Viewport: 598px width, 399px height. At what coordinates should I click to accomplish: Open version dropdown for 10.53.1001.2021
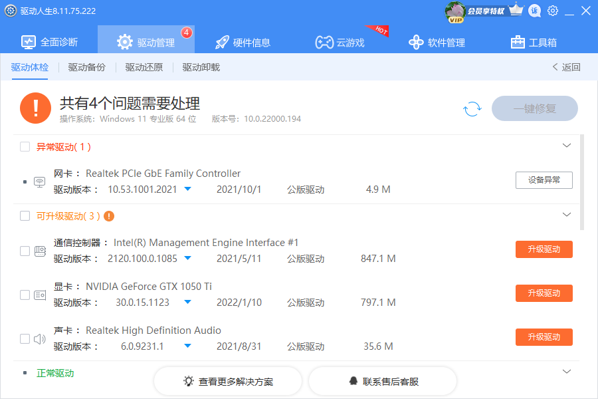(187, 189)
